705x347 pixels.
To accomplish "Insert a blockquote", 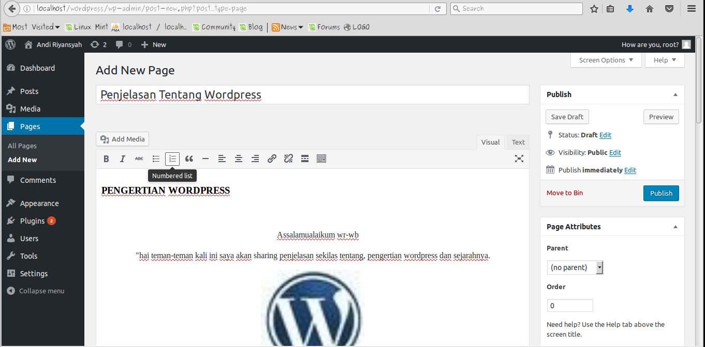I will [189, 159].
